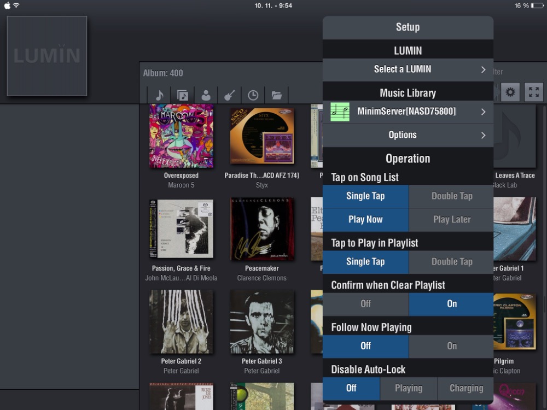Open MinimServer[NASD75800] library row

click(x=408, y=112)
